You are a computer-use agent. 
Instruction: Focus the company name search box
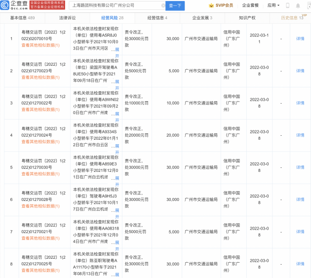[117, 5]
